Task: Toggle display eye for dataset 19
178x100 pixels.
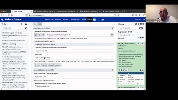Action: coord(139,44)
